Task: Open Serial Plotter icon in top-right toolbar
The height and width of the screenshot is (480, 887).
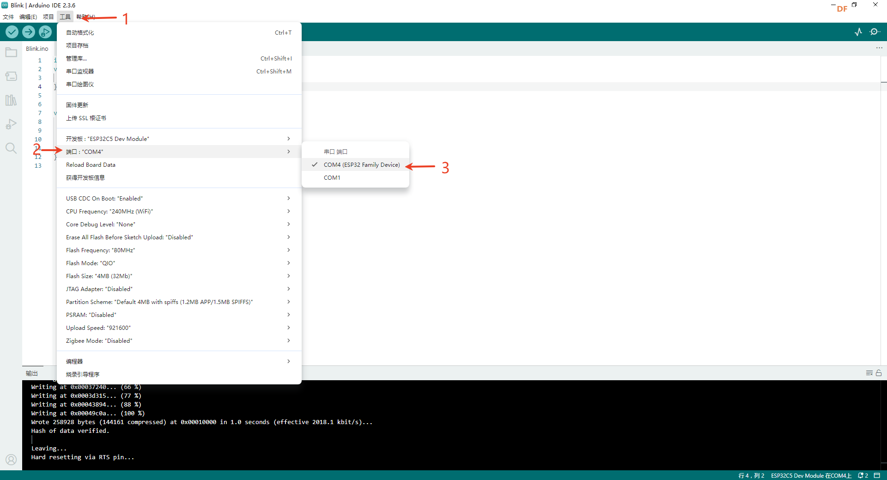Action: [x=858, y=32]
